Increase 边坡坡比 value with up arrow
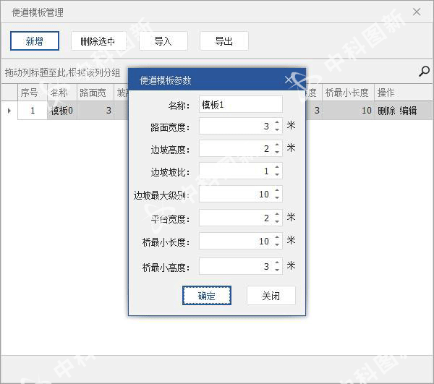Viewport: 434px width, 384px height. tap(277, 168)
